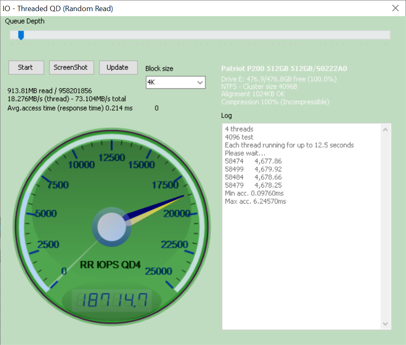Click the gauge center hub
This screenshot has width=406, height=345.
tap(112, 227)
